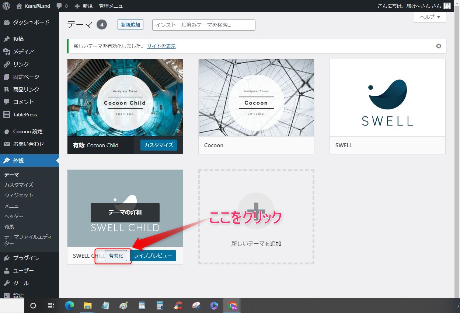Screen dimensions: 460x313
Task: Click the 投稿 (Posts) pin icon in the sidebar
Action: 7,39
